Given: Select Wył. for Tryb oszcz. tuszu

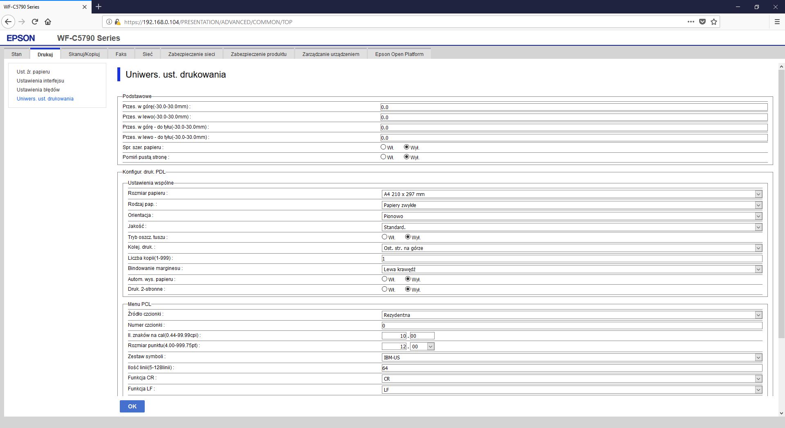Looking at the screenshot, I should 408,237.
